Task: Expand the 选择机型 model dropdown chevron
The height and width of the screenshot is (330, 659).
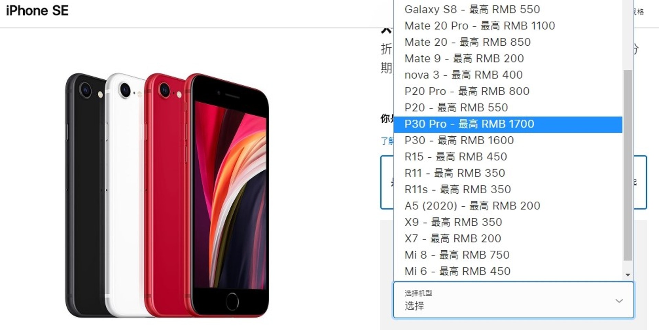Action: 619,301
